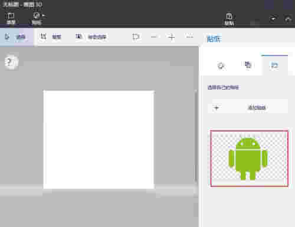Viewport: 295px width, 227px height.
Task: Click the white drawing canvas
Action: (x=99, y=140)
